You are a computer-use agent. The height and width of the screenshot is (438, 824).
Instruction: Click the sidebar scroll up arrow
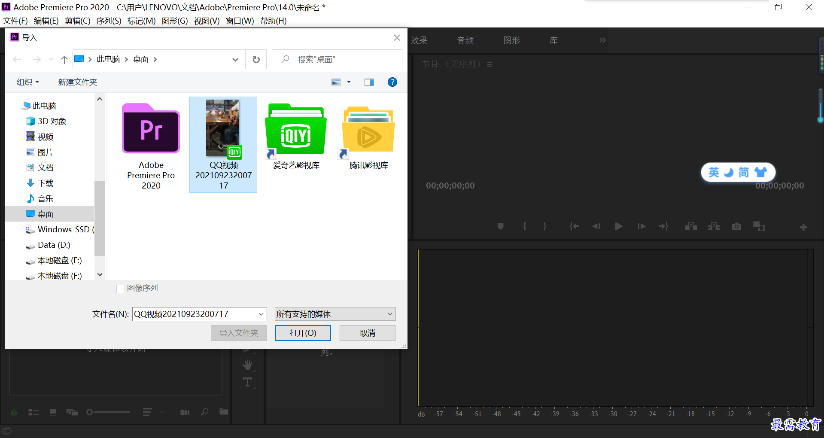tap(100, 99)
